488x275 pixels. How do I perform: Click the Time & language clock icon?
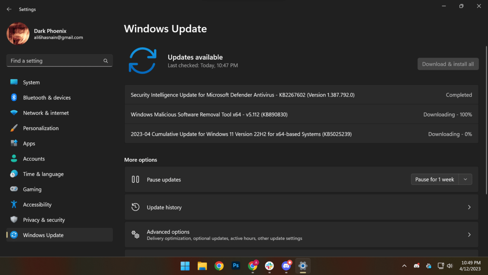coord(14,174)
